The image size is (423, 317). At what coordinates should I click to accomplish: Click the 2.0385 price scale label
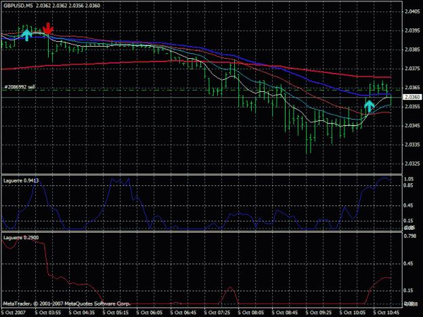(412, 49)
